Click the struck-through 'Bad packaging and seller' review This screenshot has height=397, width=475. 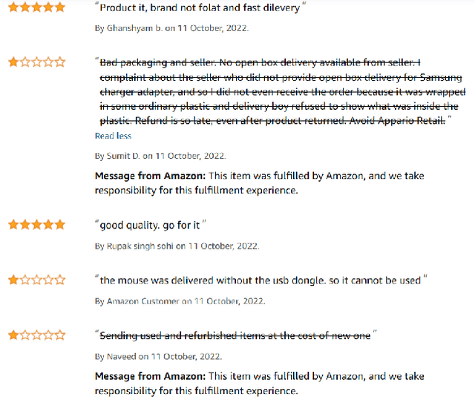pos(282,91)
